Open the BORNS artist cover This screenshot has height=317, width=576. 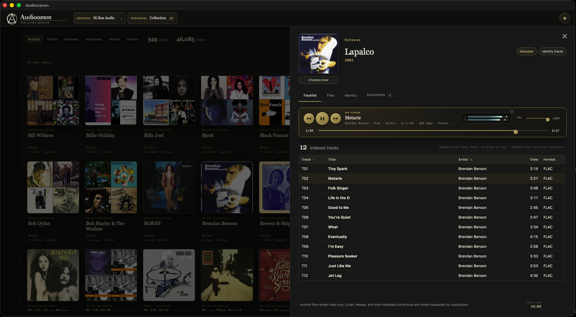click(169, 187)
